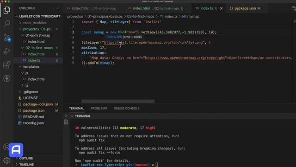
Task: Open index.html under templates js
Action: (36, 79)
